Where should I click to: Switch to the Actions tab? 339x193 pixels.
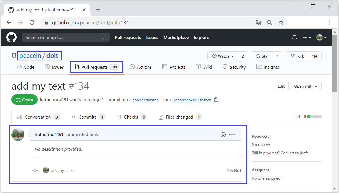(x=141, y=67)
